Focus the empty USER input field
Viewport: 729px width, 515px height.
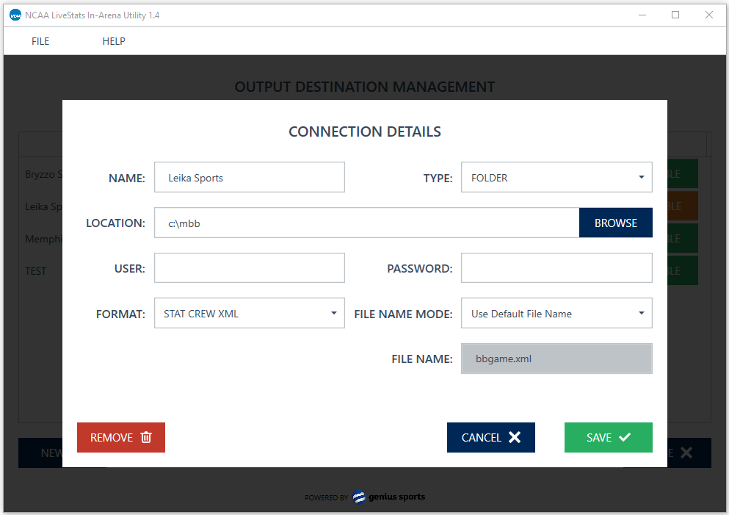pyautogui.click(x=249, y=268)
